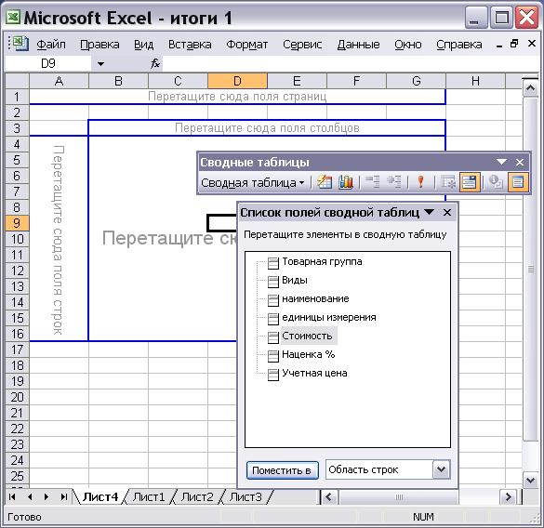Switch to sheet tab Лист3
The image size is (544, 528).
245,497
